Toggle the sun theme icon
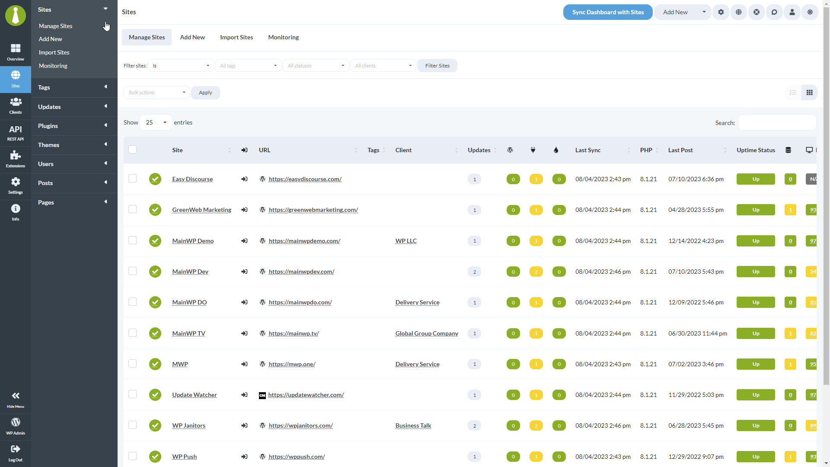830x467 pixels. point(810,12)
